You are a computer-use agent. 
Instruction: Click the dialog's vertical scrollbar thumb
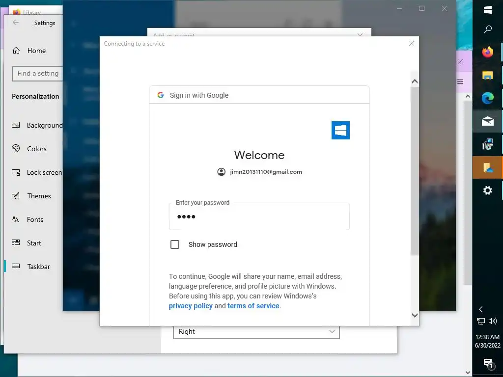(x=415, y=171)
